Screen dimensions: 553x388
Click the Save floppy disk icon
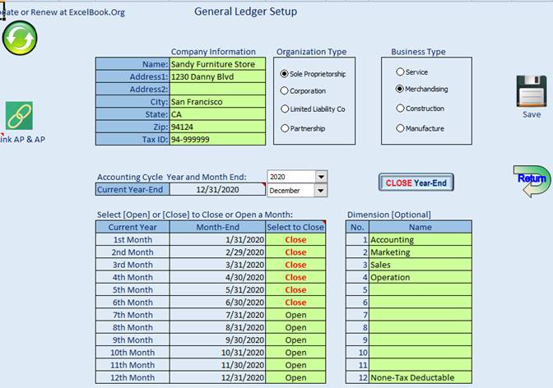(531, 91)
